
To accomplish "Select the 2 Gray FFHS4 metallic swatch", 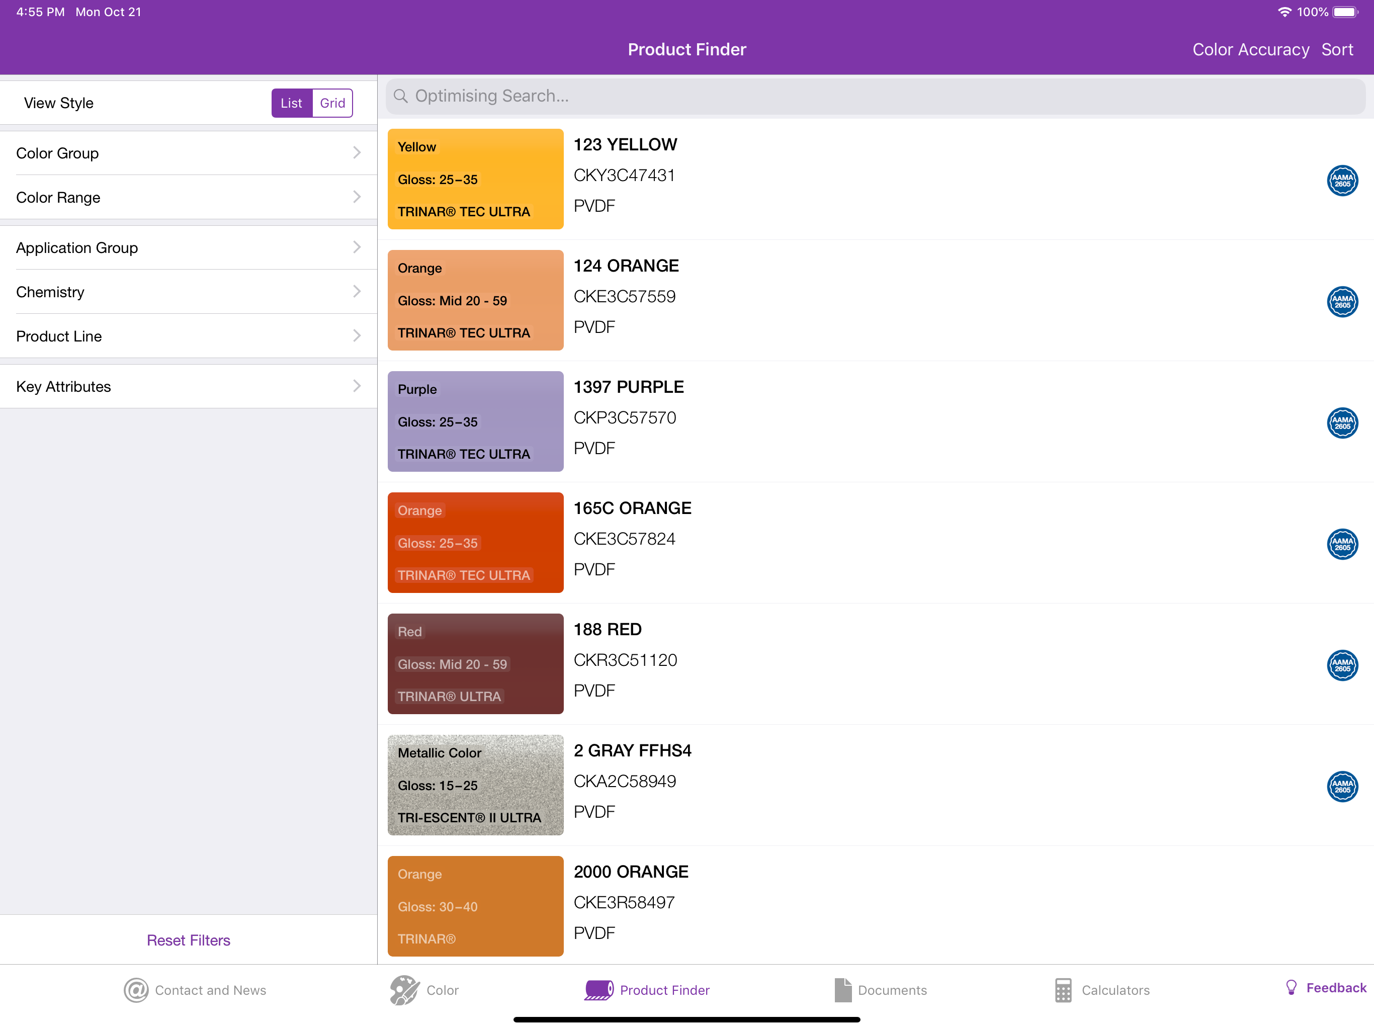I will (475, 785).
